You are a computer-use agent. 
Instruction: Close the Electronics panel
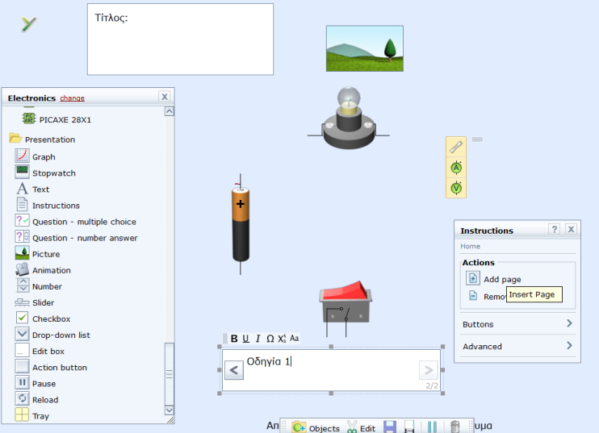click(x=164, y=97)
